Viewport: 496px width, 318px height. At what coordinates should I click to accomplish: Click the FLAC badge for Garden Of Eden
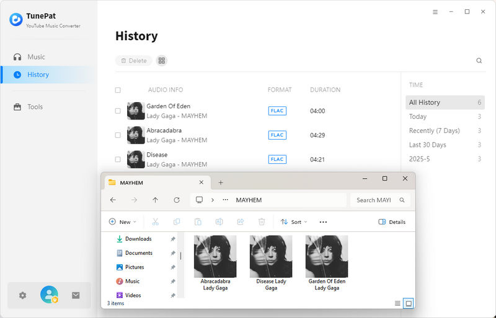[x=277, y=111]
